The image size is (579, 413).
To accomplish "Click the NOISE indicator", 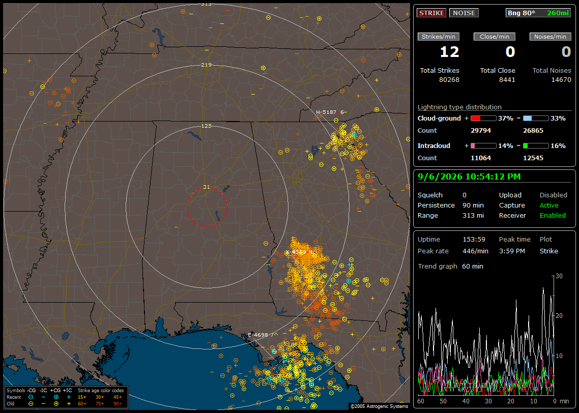I will click(464, 13).
